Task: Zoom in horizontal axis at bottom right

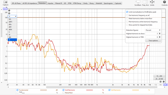Action: pos(164,82)
